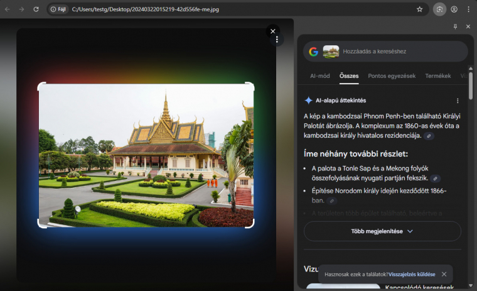The height and width of the screenshot is (291, 477).
Task: Open the Lens overlay more options menu
Action: pos(277,40)
